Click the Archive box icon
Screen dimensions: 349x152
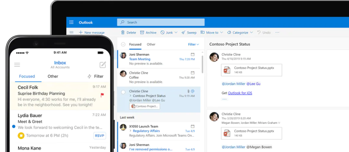point(142,32)
